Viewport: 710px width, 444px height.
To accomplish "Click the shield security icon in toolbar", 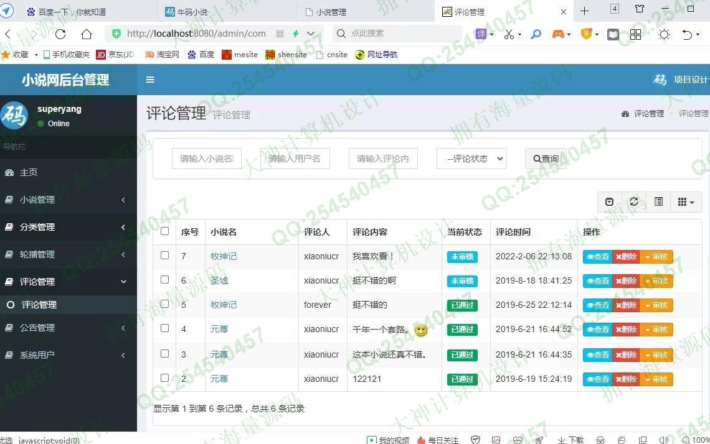I will coord(587,34).
